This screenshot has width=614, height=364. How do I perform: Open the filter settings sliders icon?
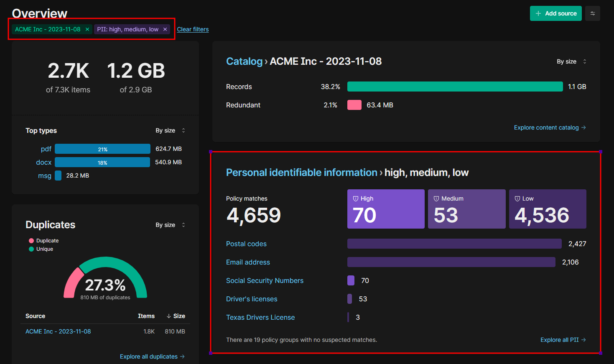point(592,13)
